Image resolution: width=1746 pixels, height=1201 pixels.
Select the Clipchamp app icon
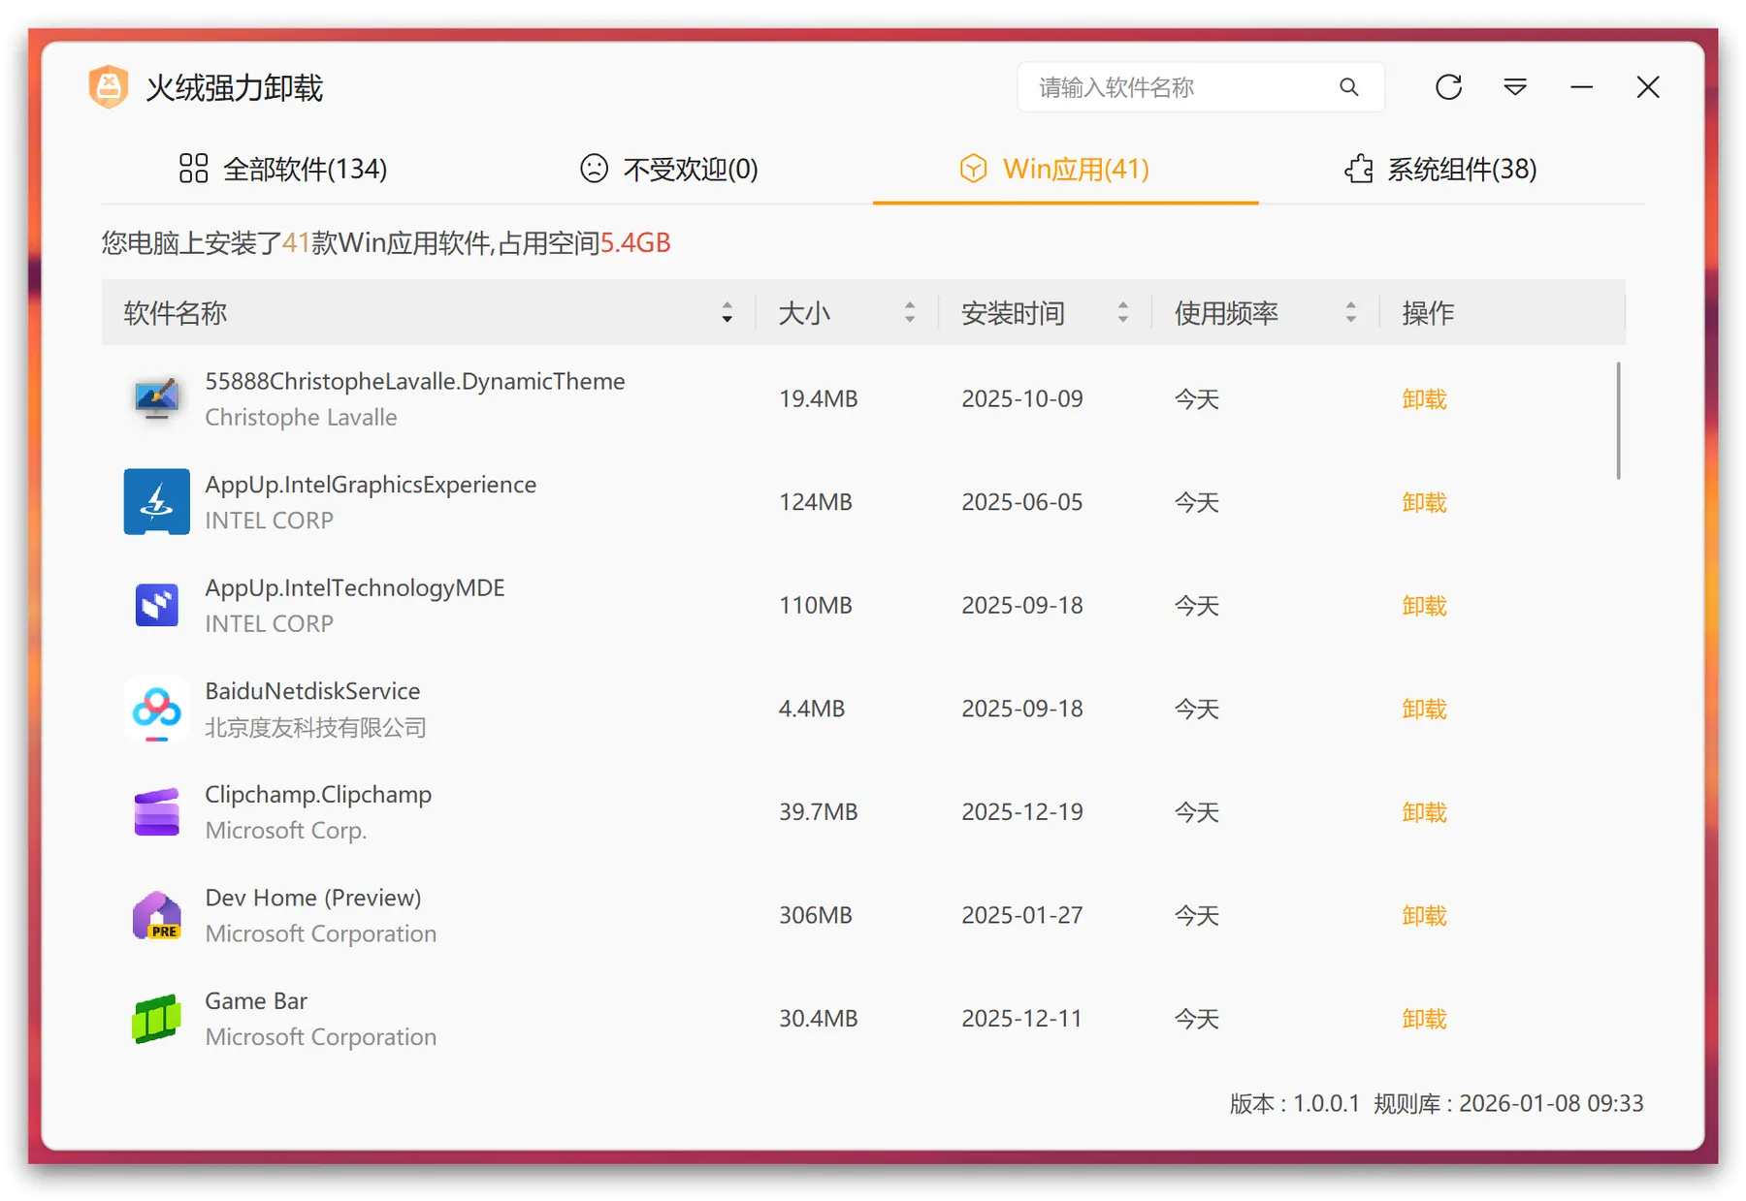click(x=156, y=812)
